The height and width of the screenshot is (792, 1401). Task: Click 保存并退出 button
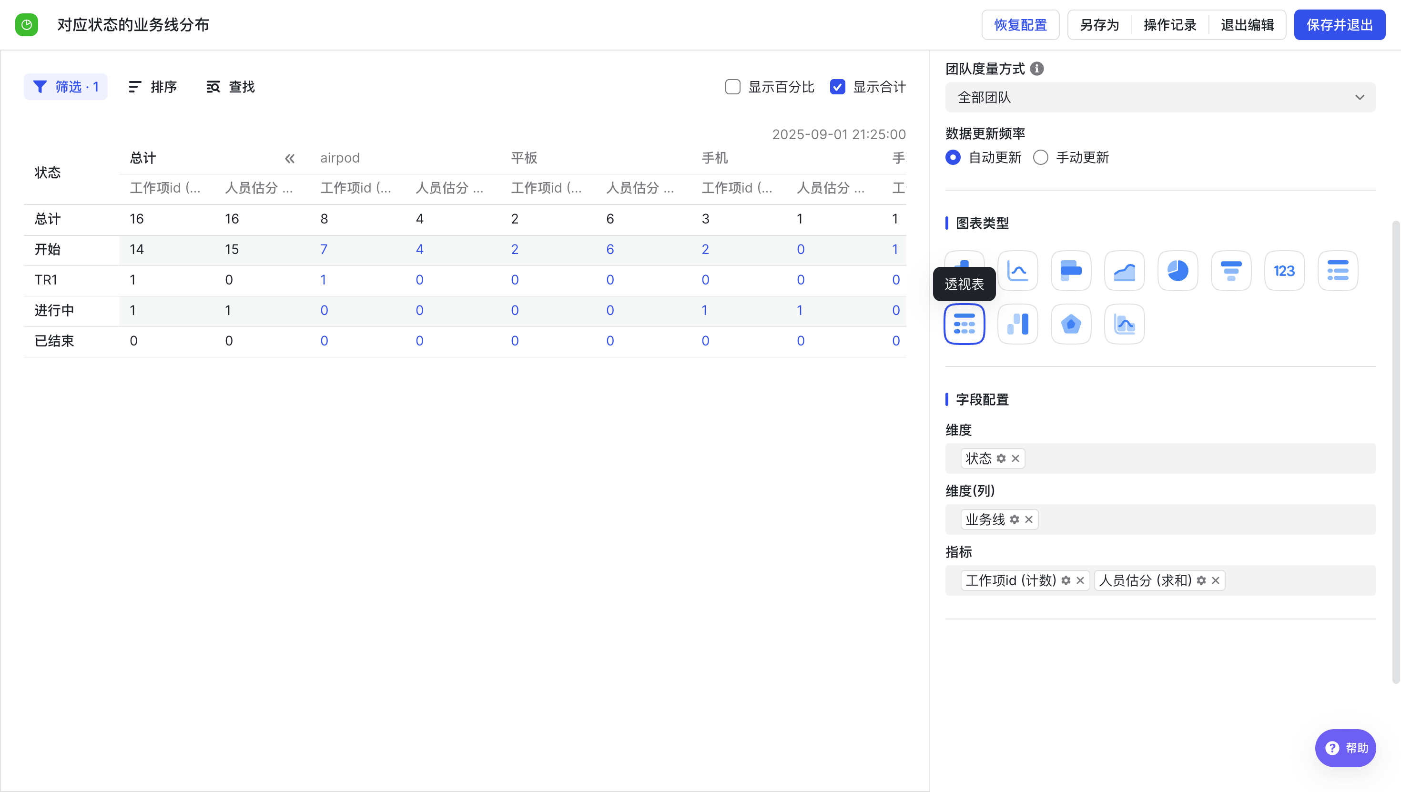click(x=1340, y=24)
